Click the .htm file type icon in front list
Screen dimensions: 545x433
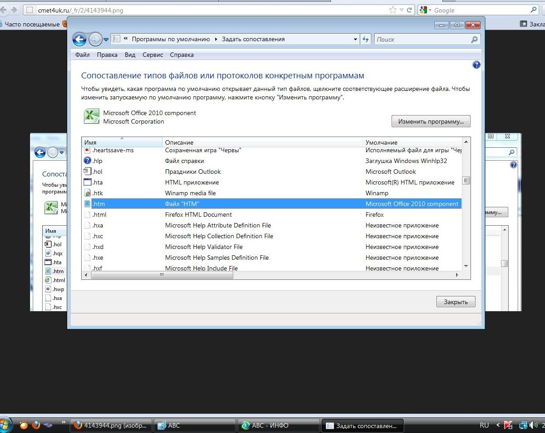pyautogui.click(x=87, y=204)
